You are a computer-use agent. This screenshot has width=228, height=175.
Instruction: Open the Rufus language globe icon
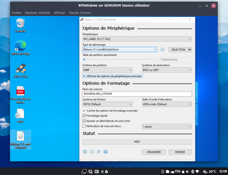tap(85, 152)
